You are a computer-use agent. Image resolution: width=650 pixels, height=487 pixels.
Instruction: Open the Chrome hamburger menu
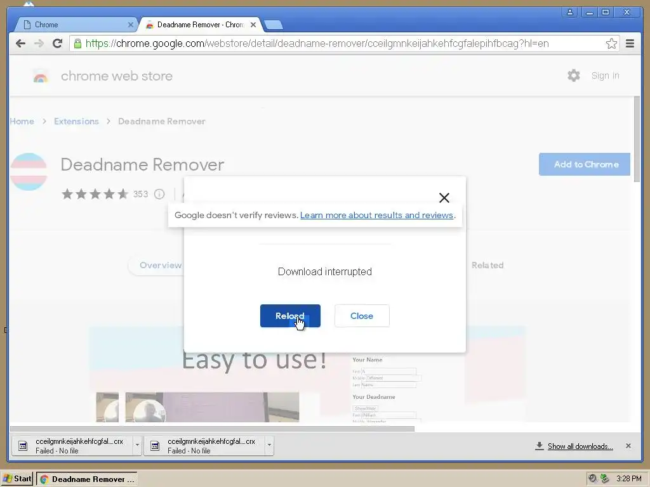pyautogui.click(x=630, y=44)
